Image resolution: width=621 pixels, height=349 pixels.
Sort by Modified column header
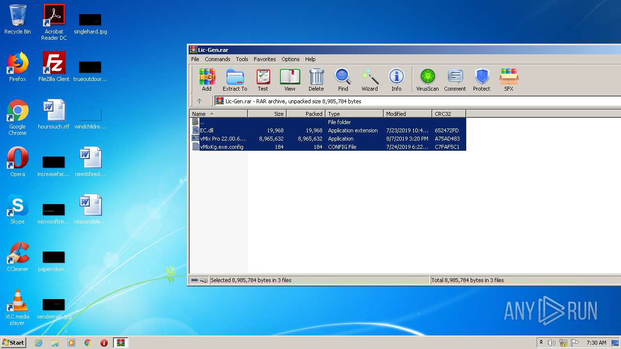coord(408,114)
